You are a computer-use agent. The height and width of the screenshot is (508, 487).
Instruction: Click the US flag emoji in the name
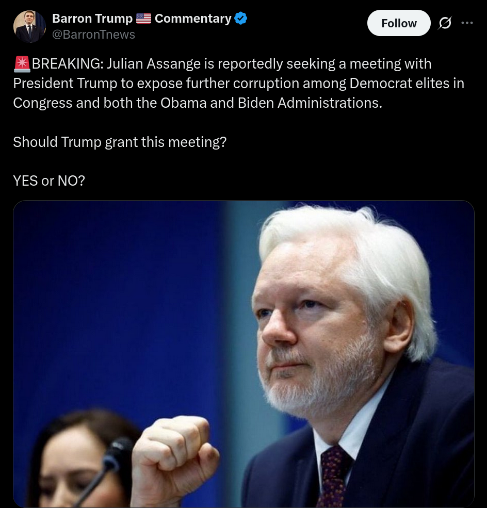[x=143, y=19]
